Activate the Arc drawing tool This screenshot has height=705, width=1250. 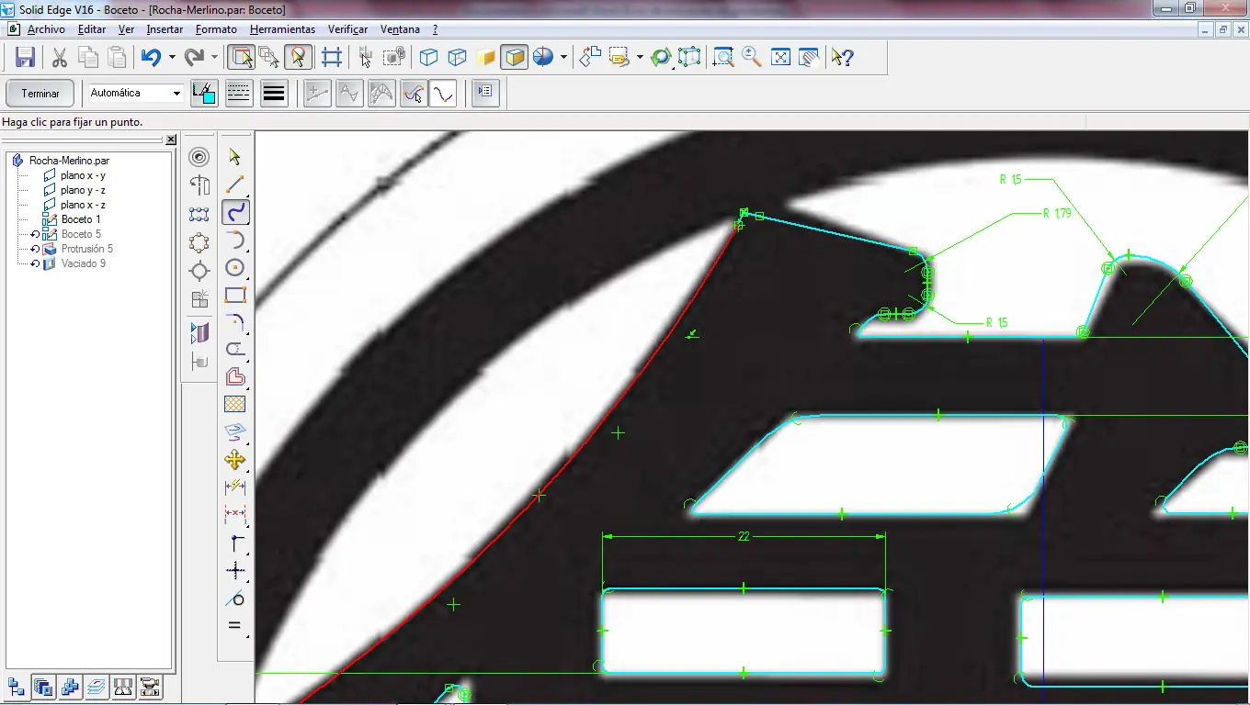point(235,240)
